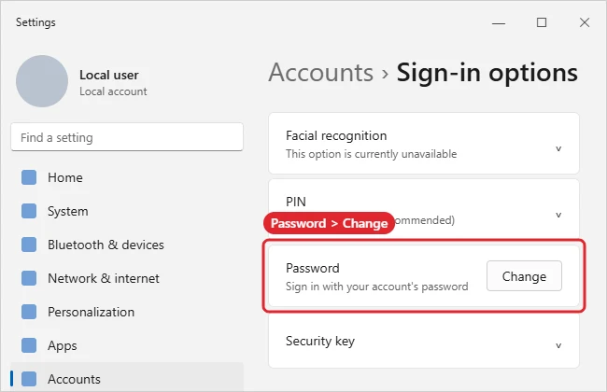The width and height of the screenshot is (607, 392).
Task: Click the Apps sidebar icon
Action: pyautogui.click(x=29, y=345)
